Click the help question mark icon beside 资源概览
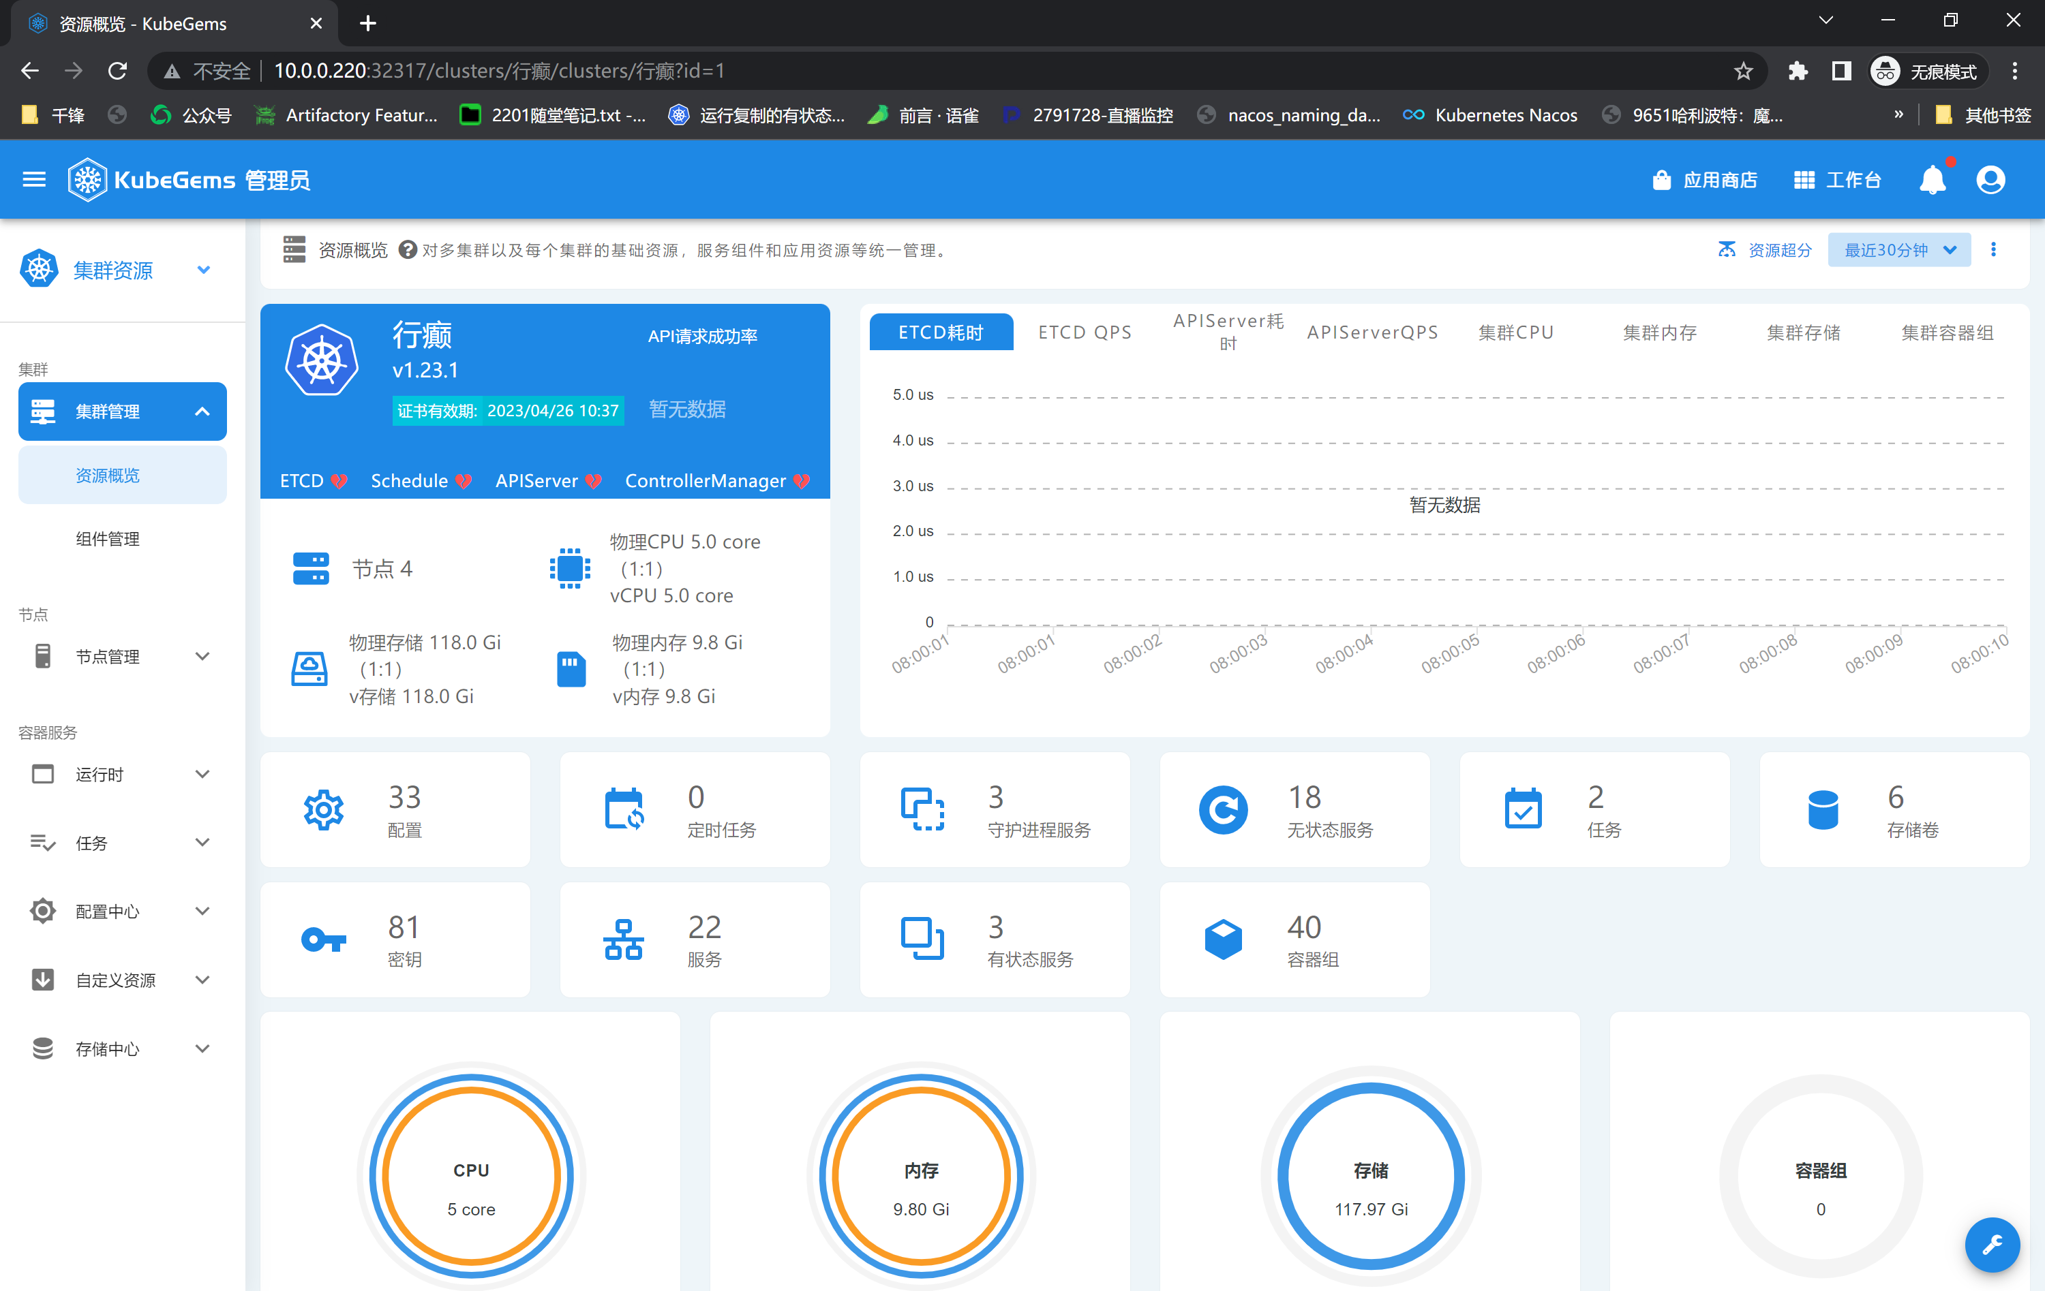The image size is (2045, 1291). click(x=408, y=249)
